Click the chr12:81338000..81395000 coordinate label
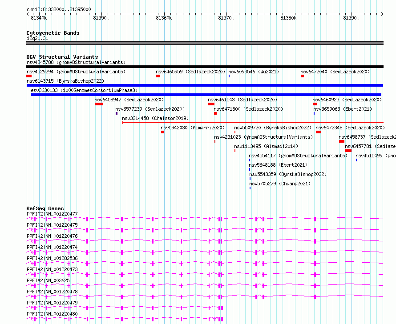 click(59, 10)
